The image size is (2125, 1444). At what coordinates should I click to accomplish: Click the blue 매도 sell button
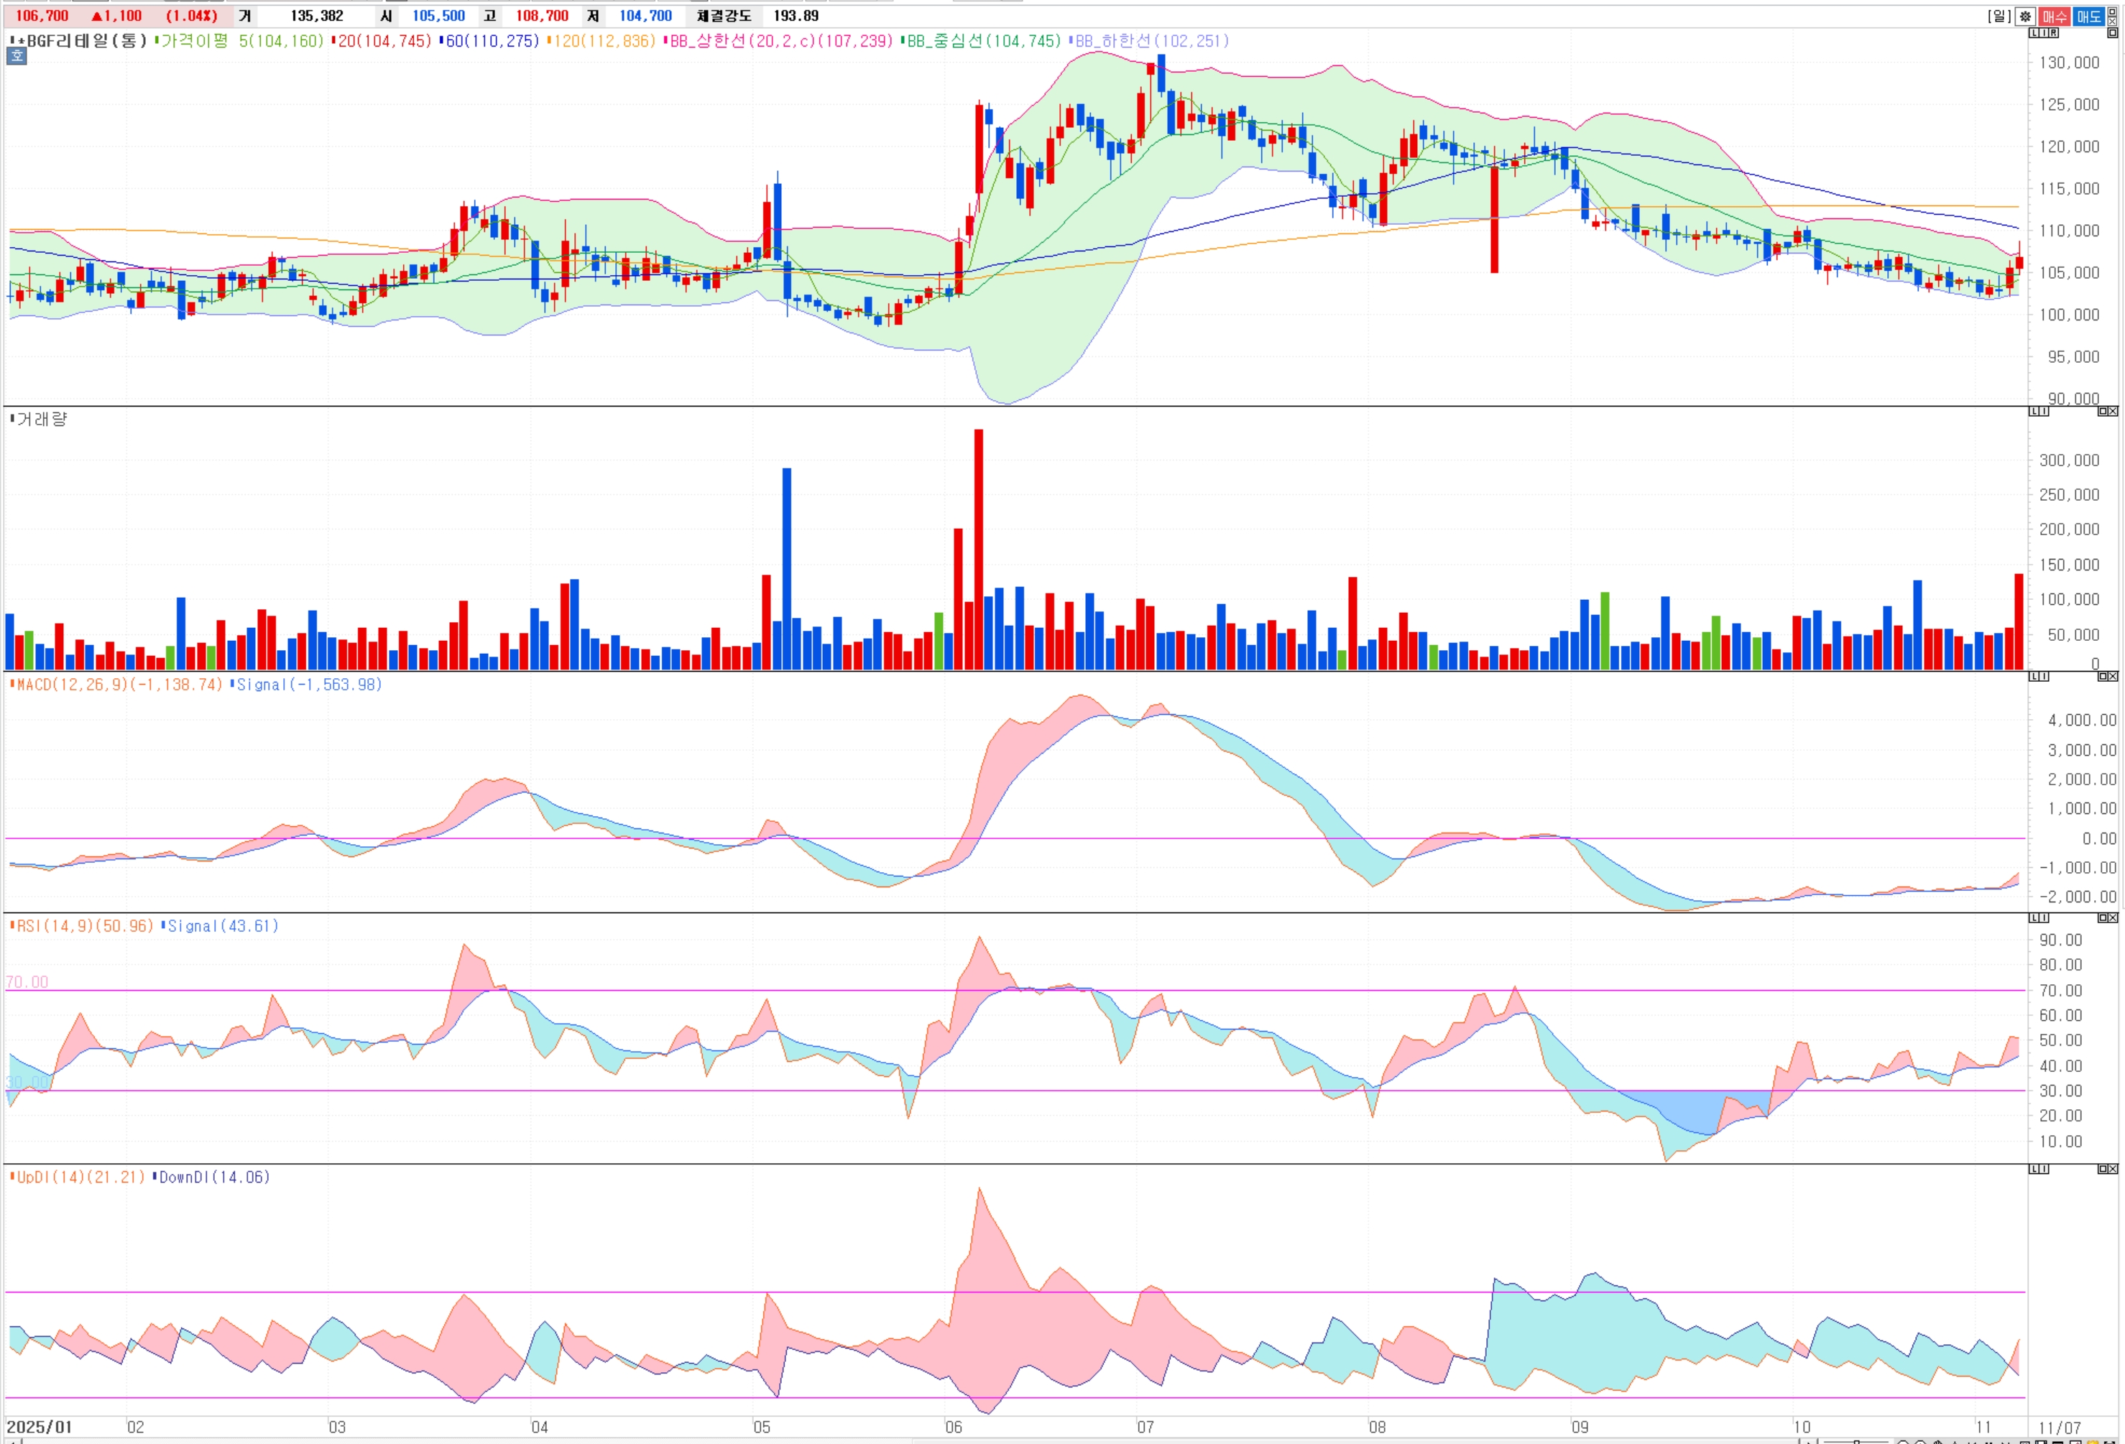(x=2088, y=17)
